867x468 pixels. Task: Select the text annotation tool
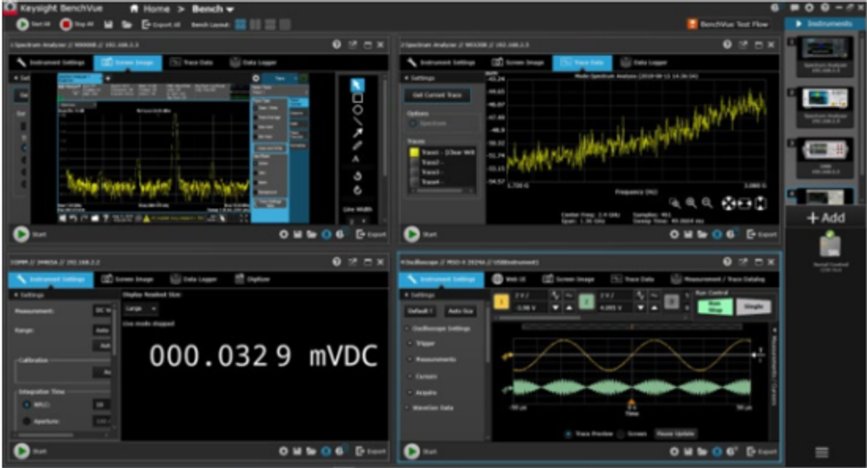tap(357, 159)
